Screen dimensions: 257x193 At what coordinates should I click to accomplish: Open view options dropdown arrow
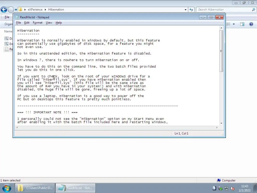coord(234,24)
